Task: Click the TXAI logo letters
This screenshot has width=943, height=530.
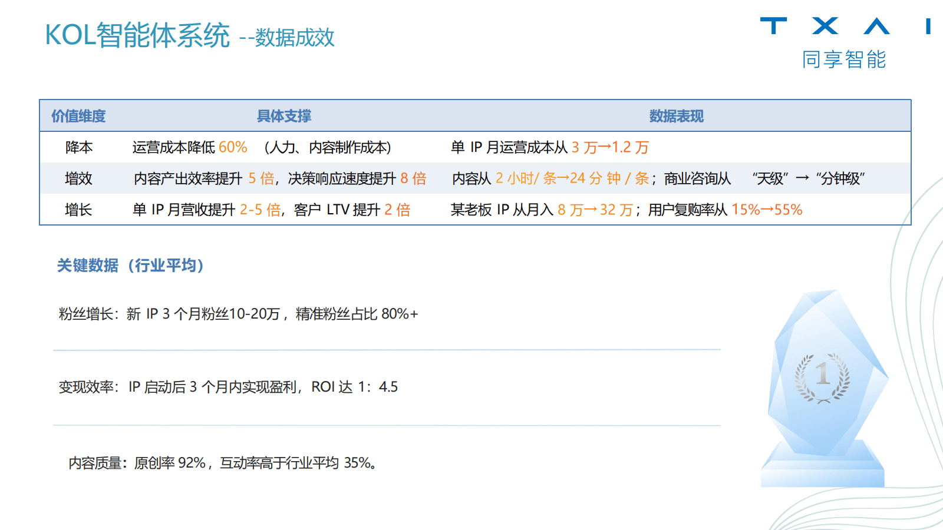Action: 844,26
